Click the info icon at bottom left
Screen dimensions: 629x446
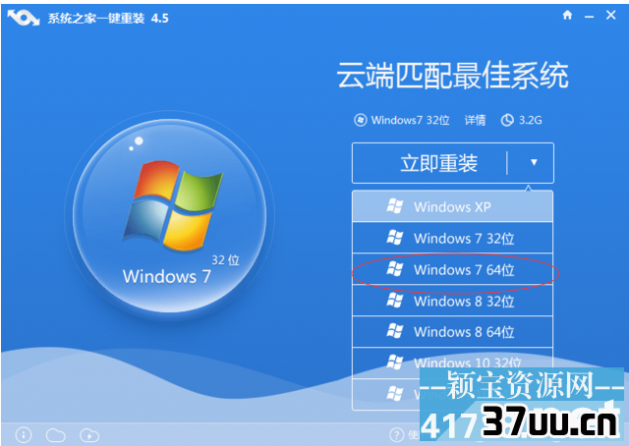(x=24, y=435)
